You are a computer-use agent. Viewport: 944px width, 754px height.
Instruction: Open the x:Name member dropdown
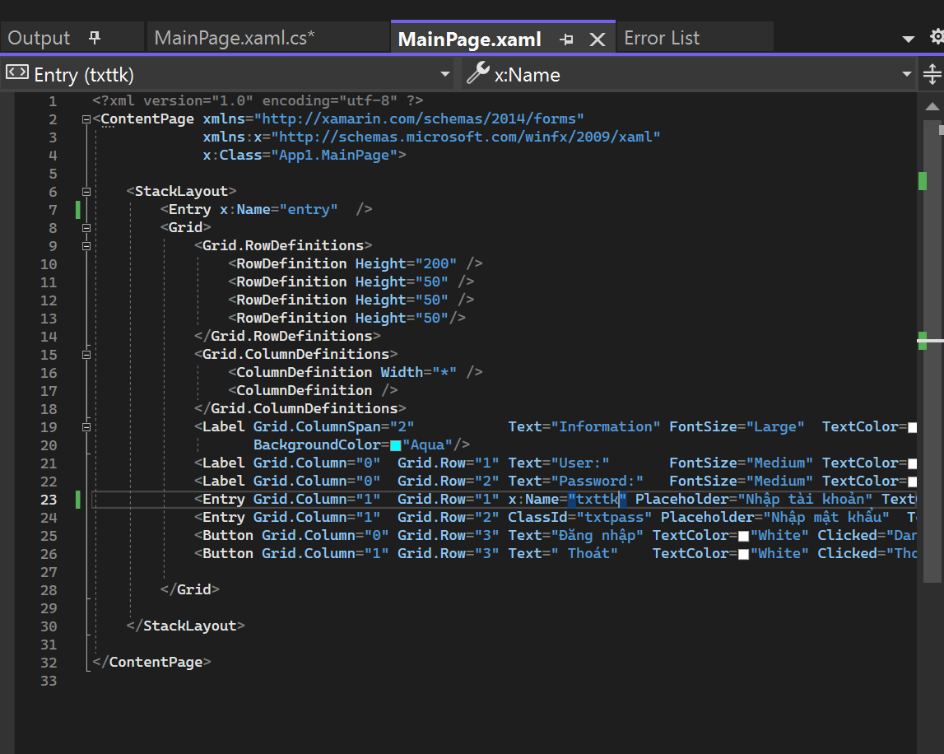coord(905,73)
